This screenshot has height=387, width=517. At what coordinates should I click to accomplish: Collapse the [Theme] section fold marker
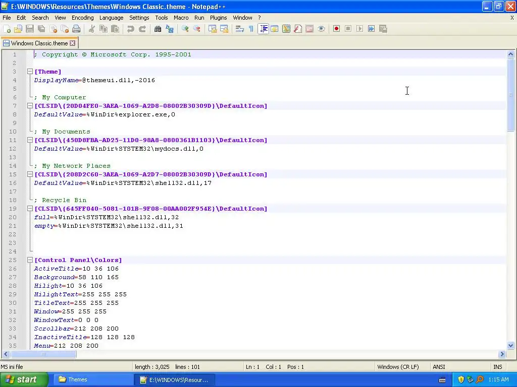30,72
